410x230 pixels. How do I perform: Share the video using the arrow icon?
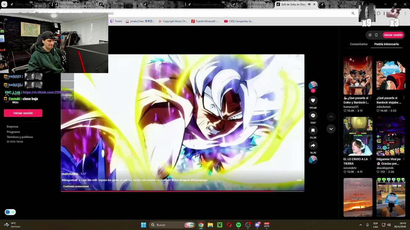pyautogui.click(x=313, y=145)
